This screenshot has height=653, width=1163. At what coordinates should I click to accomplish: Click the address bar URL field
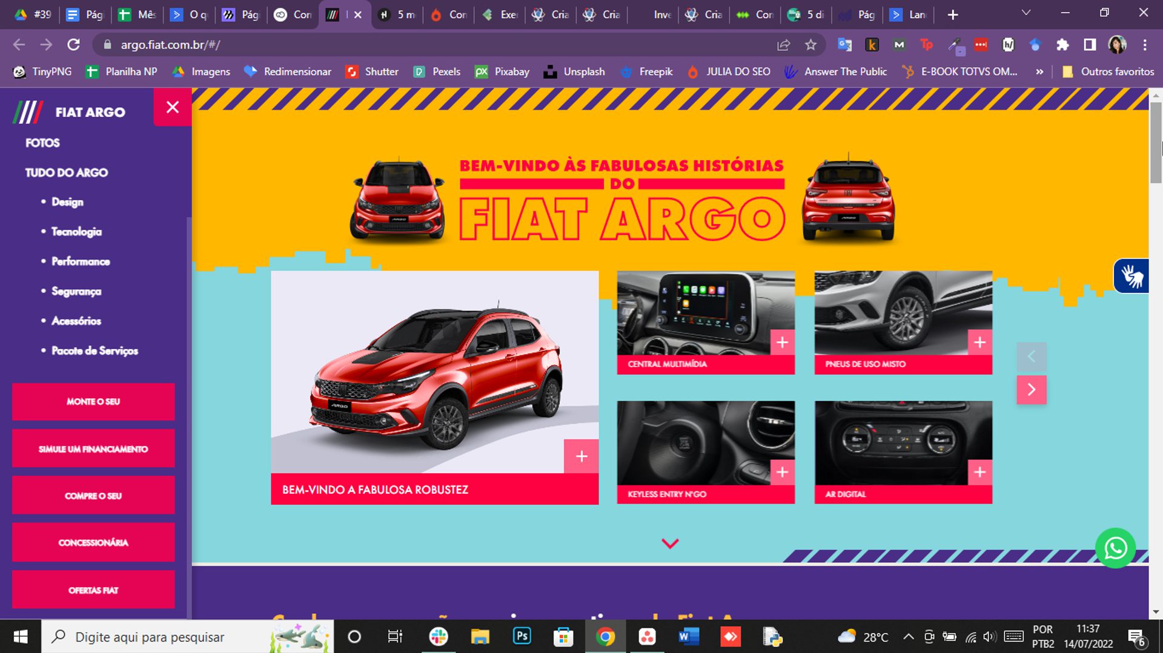[424, 45]
